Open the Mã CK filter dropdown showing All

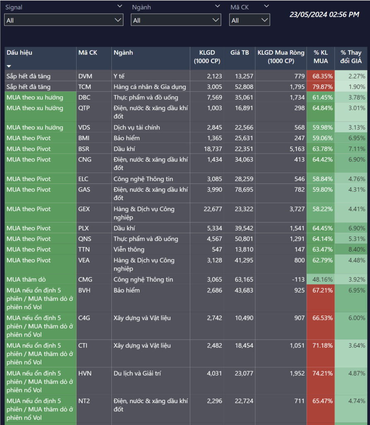click(249, 20)
